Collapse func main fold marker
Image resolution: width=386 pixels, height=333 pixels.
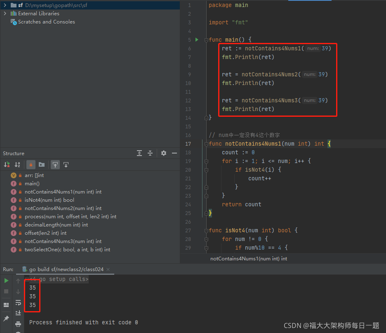(x=206, y=40)
